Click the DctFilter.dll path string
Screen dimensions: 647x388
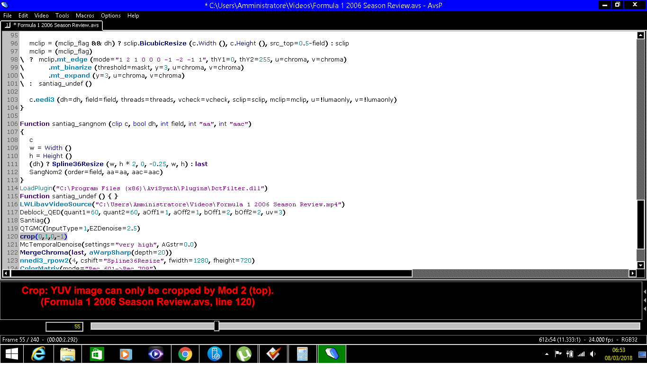(x=161, y=188)
